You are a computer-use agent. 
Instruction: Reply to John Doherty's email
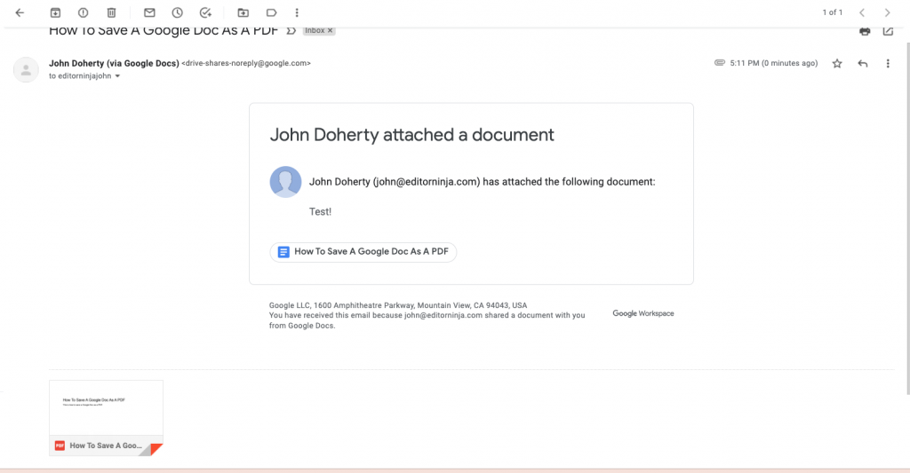click(x=863, y=64)
